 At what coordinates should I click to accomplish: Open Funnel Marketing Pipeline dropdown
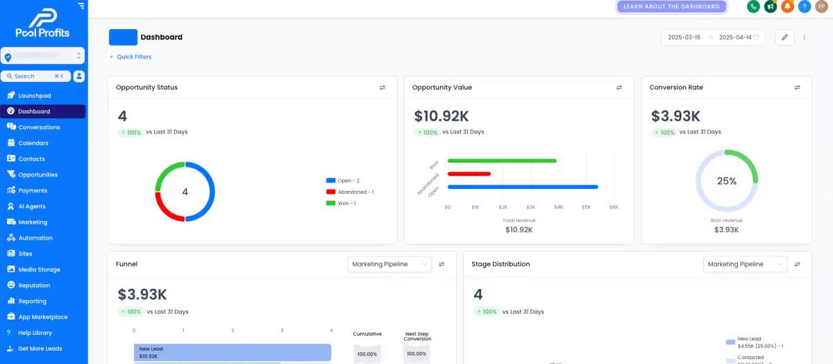point(389,264)
